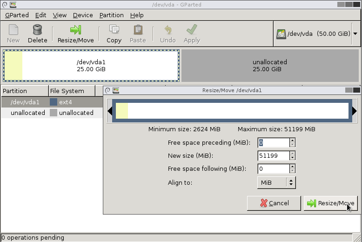Select the unallocated row in partition list
This screenshot has height=242, width=362.
52,113
